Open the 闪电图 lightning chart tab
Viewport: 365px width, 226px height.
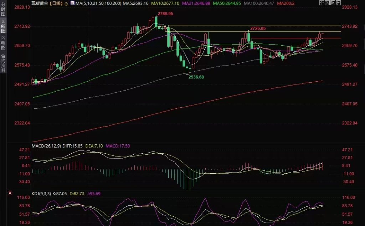point(3,43)
